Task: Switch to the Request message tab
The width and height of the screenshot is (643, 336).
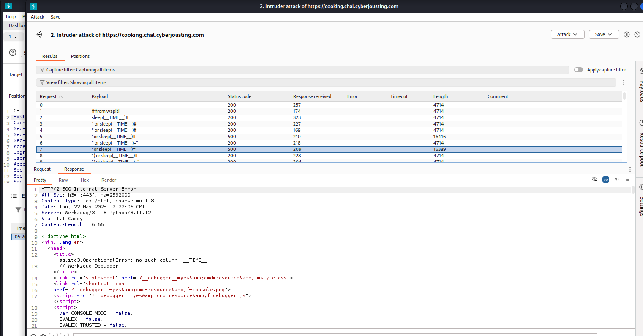Action: (x=42, y=169)
